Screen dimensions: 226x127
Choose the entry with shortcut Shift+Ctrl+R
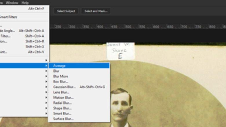(x=24, y=41)
